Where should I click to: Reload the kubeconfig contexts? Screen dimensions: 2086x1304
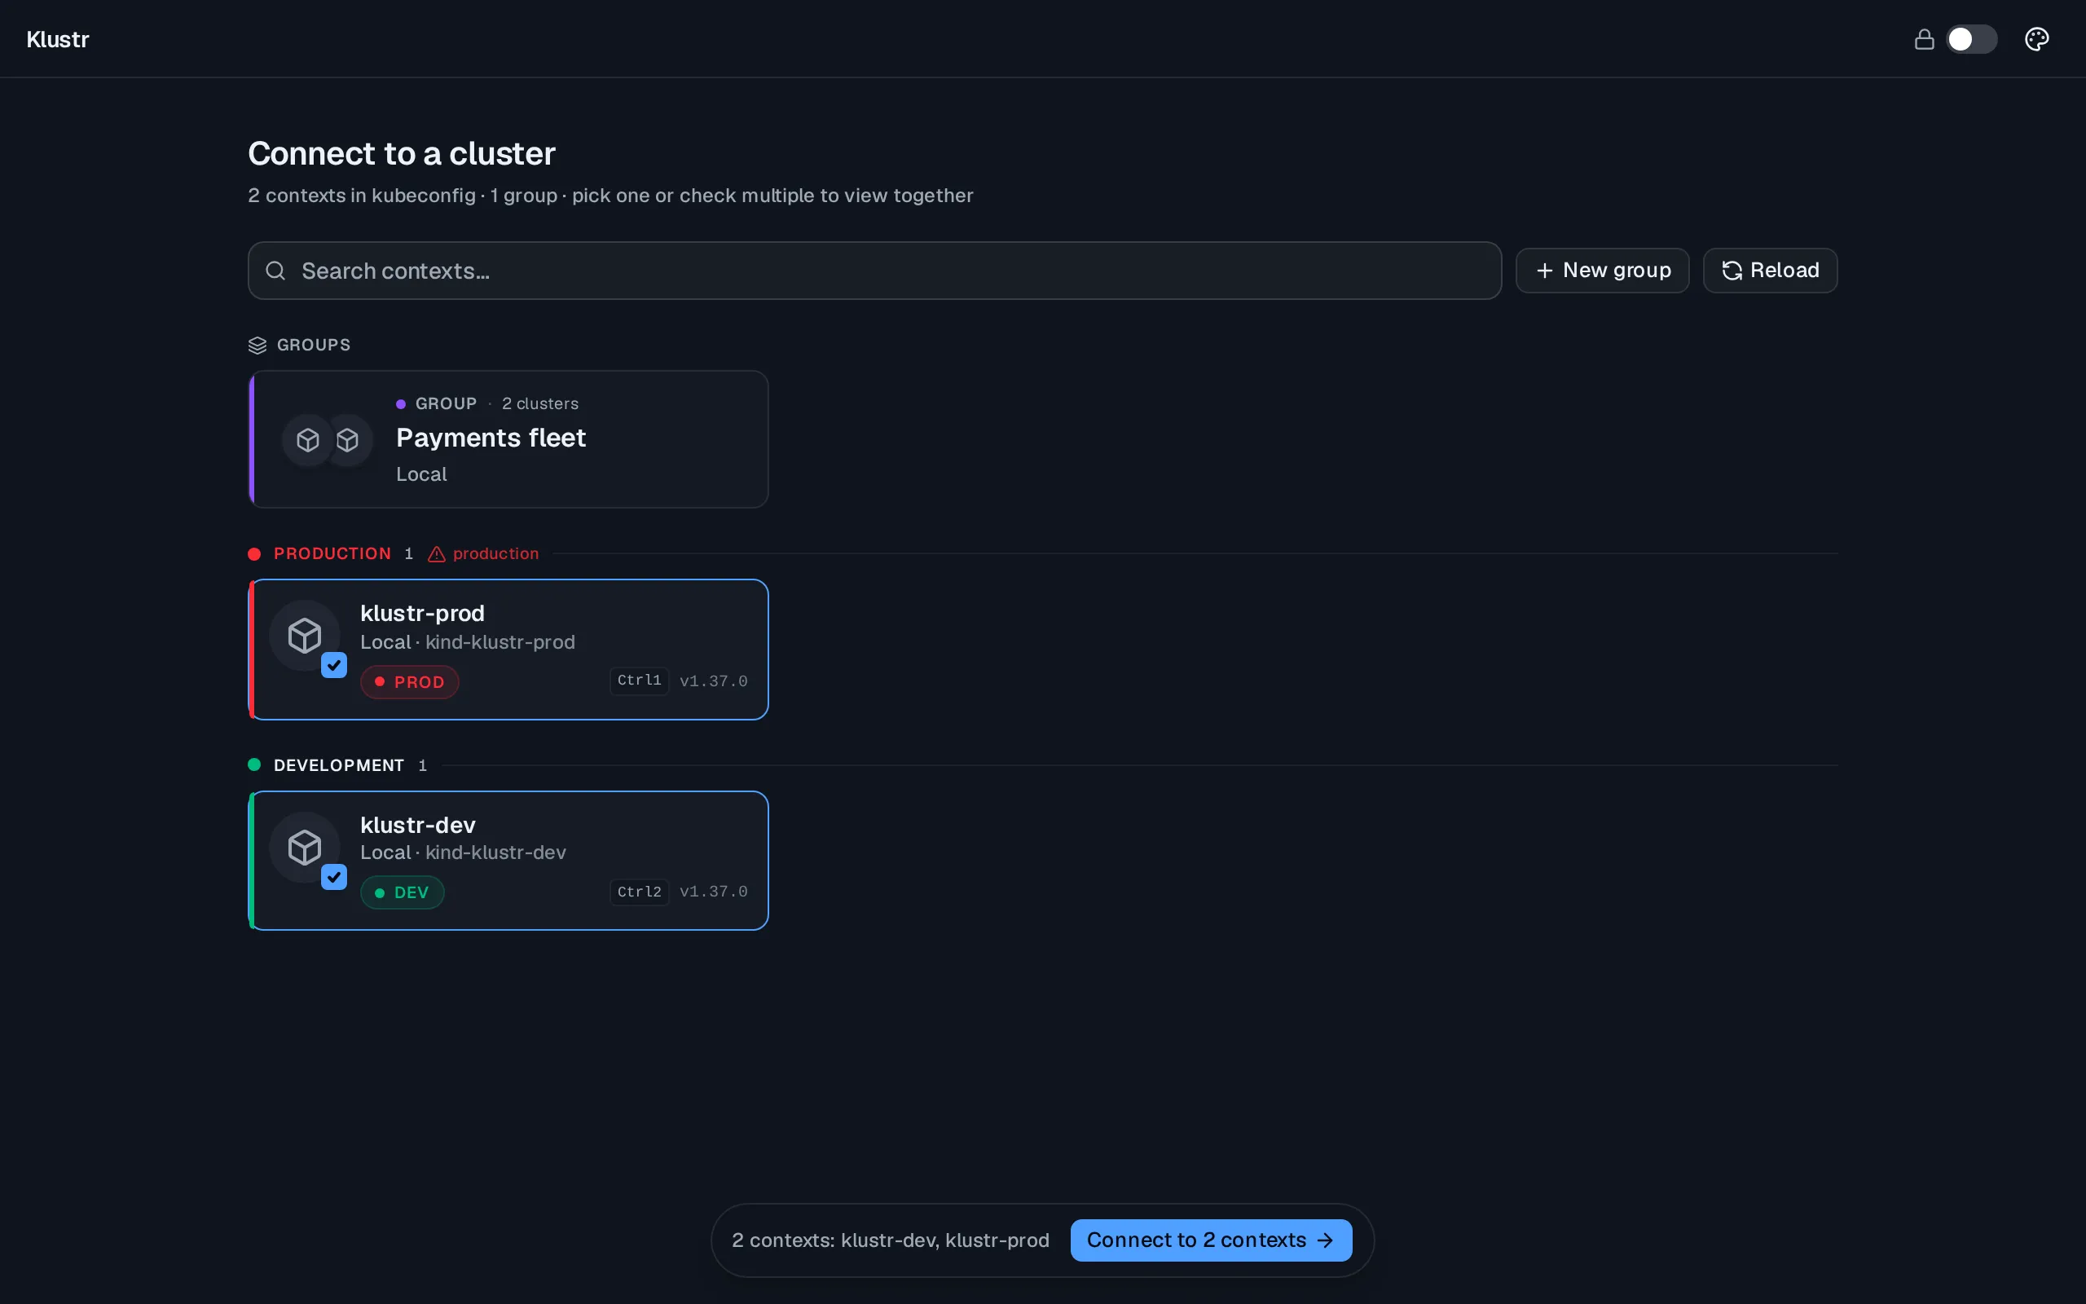(1770, 271)
